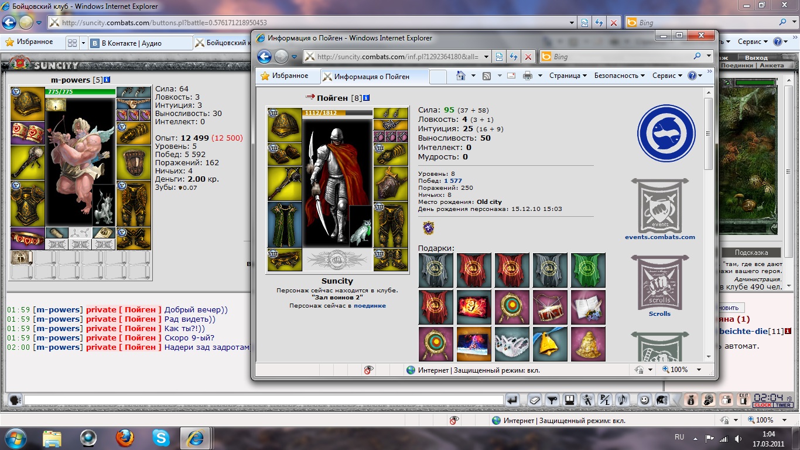Click the info badge next to Пойген [8]
The width and height of the screenshot is (800, 450).
pyautogui.click(x=366, y=98)
